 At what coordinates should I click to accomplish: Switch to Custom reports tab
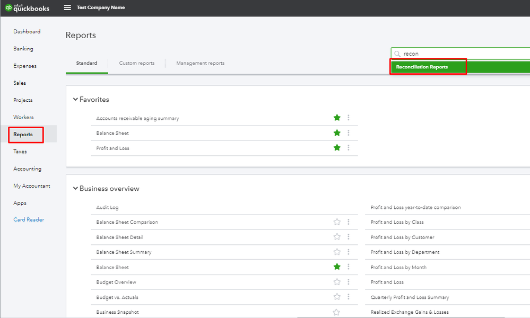click(x=137, y=63)
